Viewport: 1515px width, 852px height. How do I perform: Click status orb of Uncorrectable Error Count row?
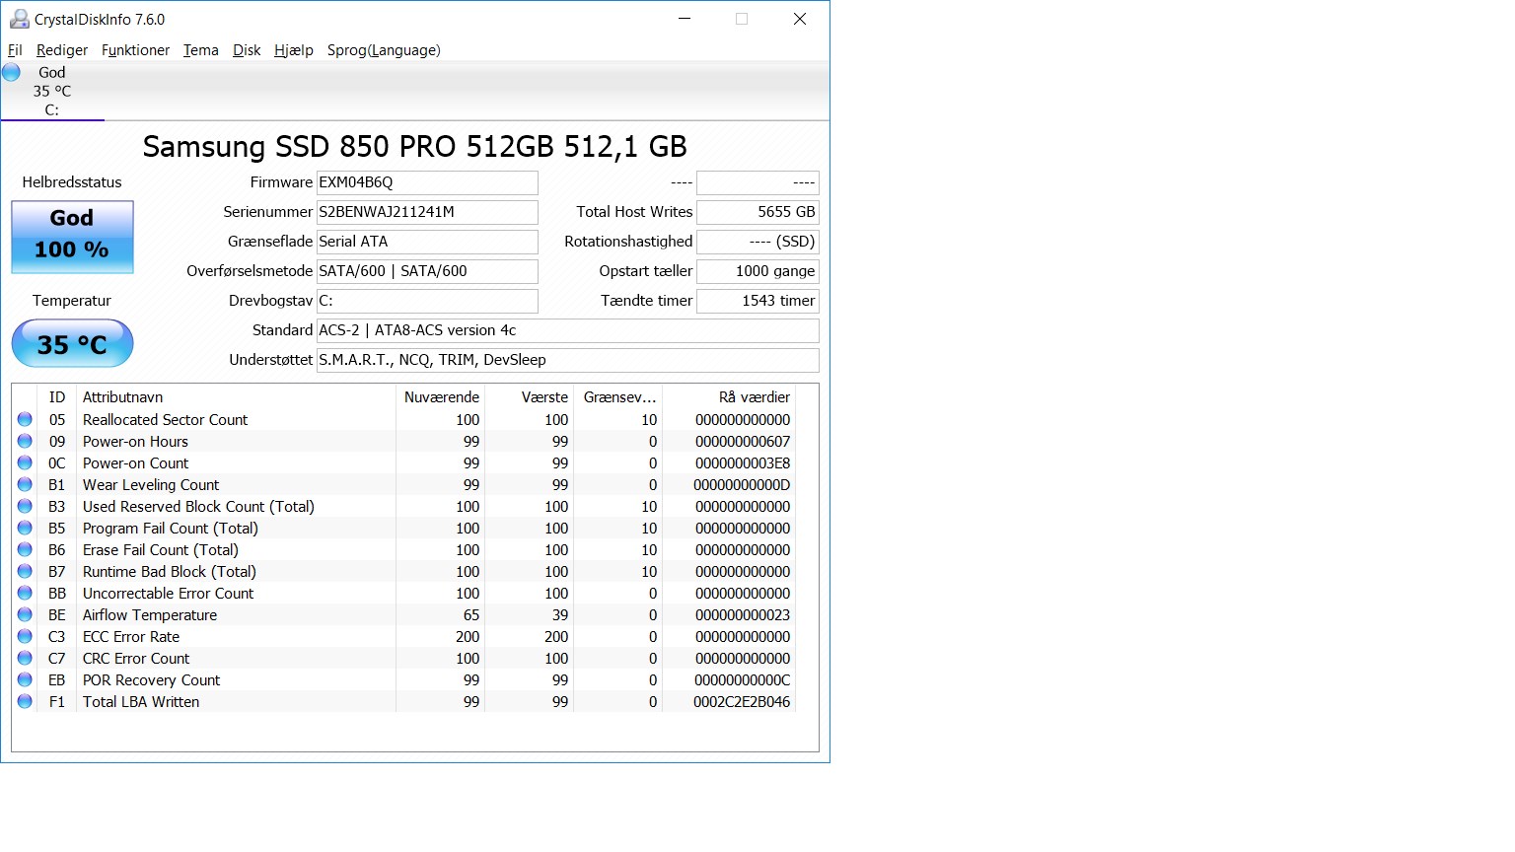(x=25, y=594)
